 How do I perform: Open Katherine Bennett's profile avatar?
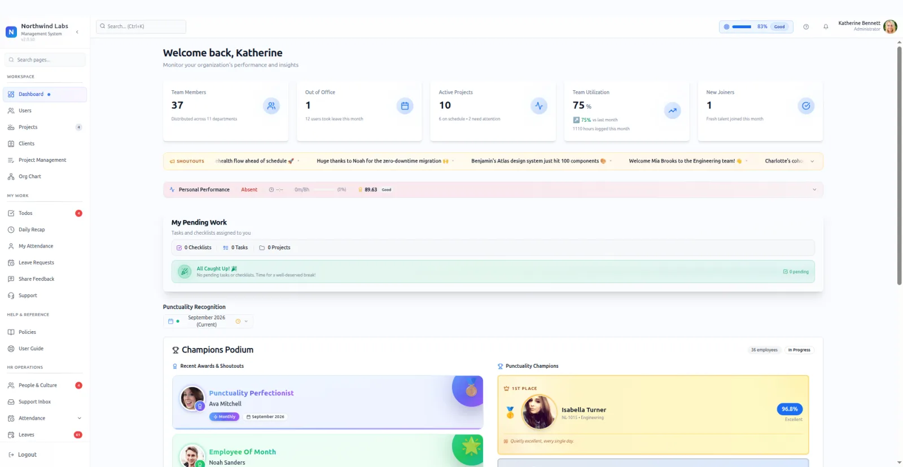click(x=890, y=27)
